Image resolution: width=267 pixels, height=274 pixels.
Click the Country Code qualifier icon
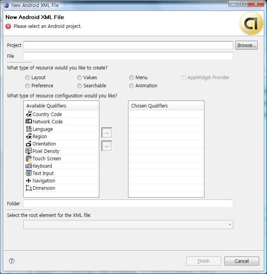29,114
